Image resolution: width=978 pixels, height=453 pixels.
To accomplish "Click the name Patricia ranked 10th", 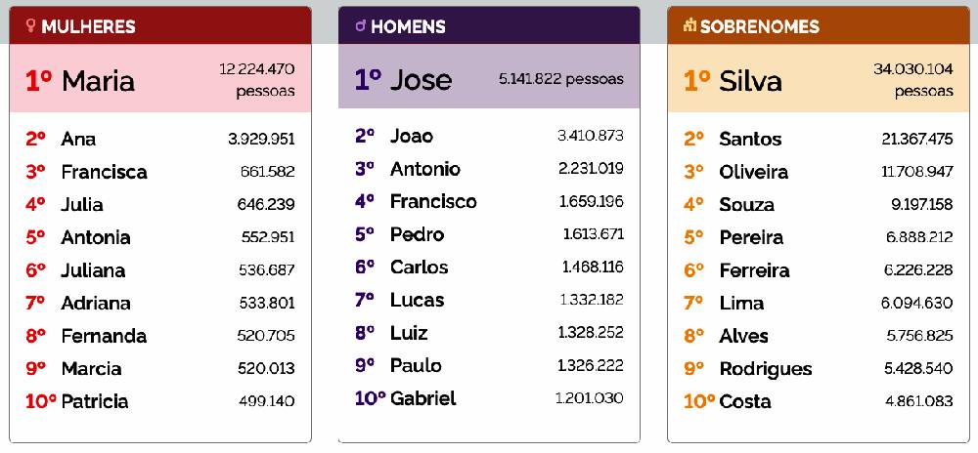I will pos(95,401).
